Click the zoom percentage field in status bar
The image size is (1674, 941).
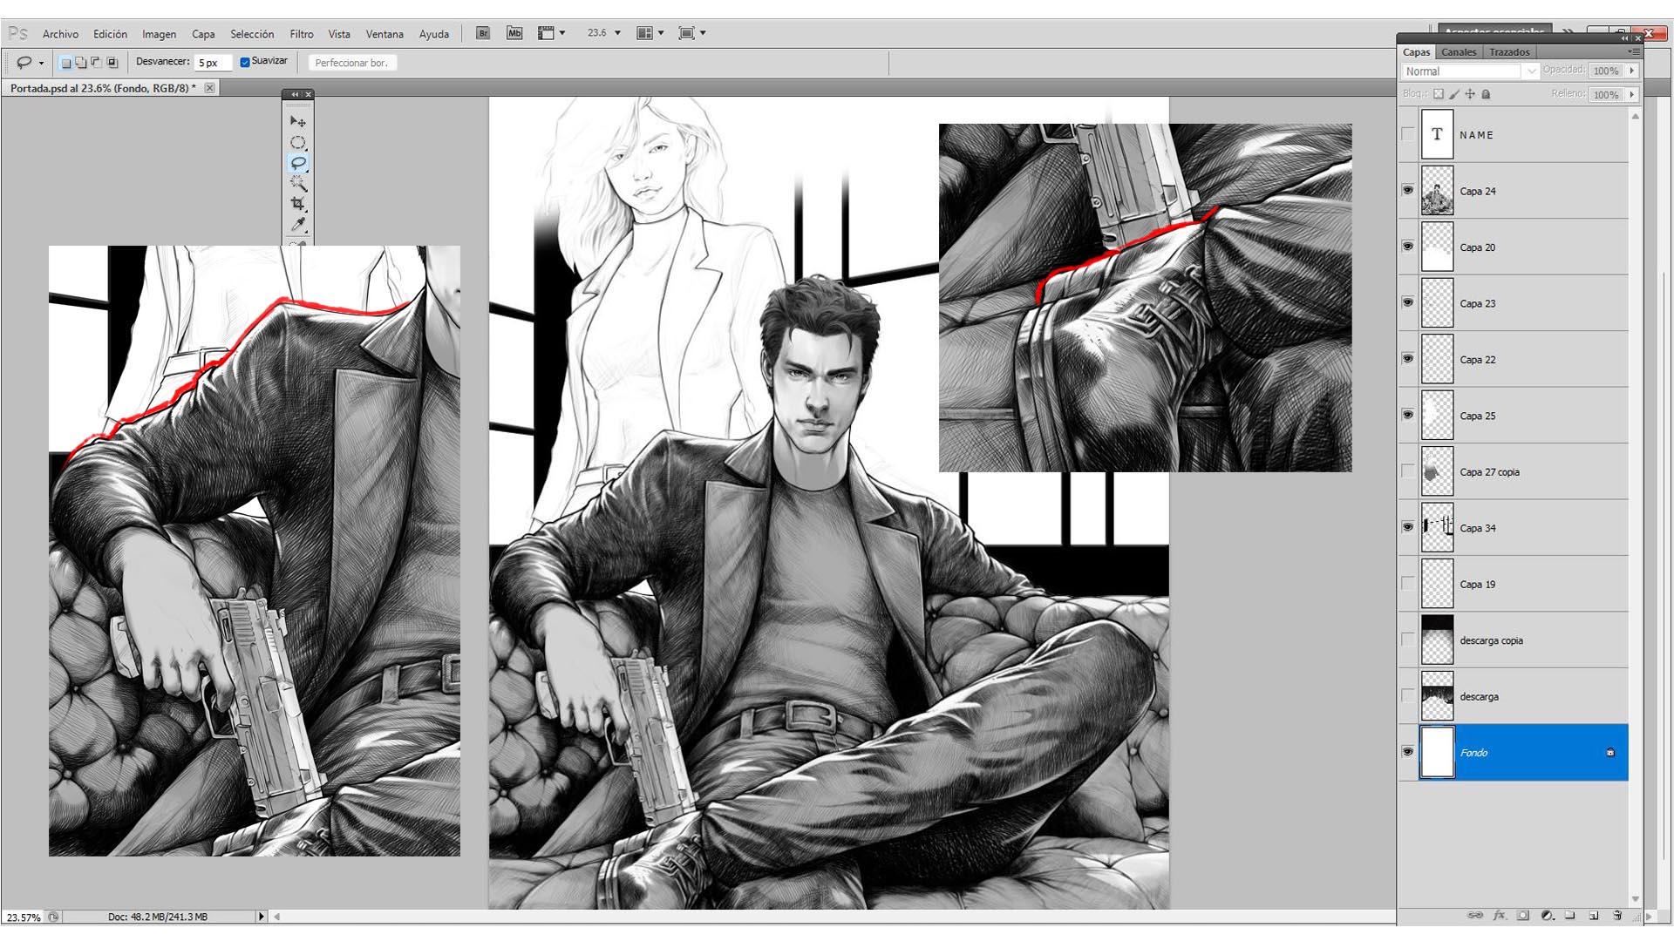point(24,917)
